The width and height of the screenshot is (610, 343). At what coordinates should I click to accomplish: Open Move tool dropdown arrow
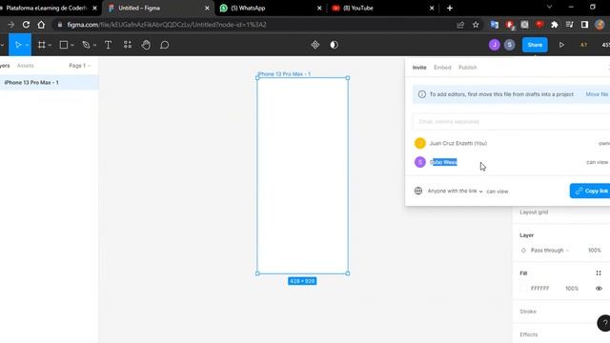(x=27, y=46)
